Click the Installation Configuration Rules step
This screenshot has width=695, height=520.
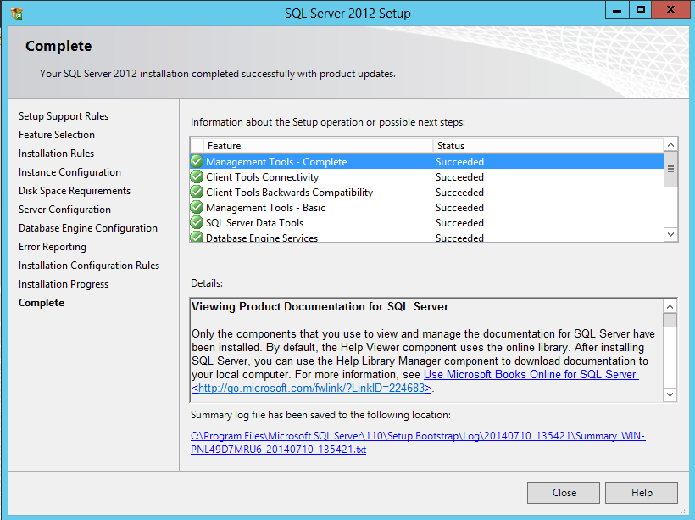(x=89, y=266)
